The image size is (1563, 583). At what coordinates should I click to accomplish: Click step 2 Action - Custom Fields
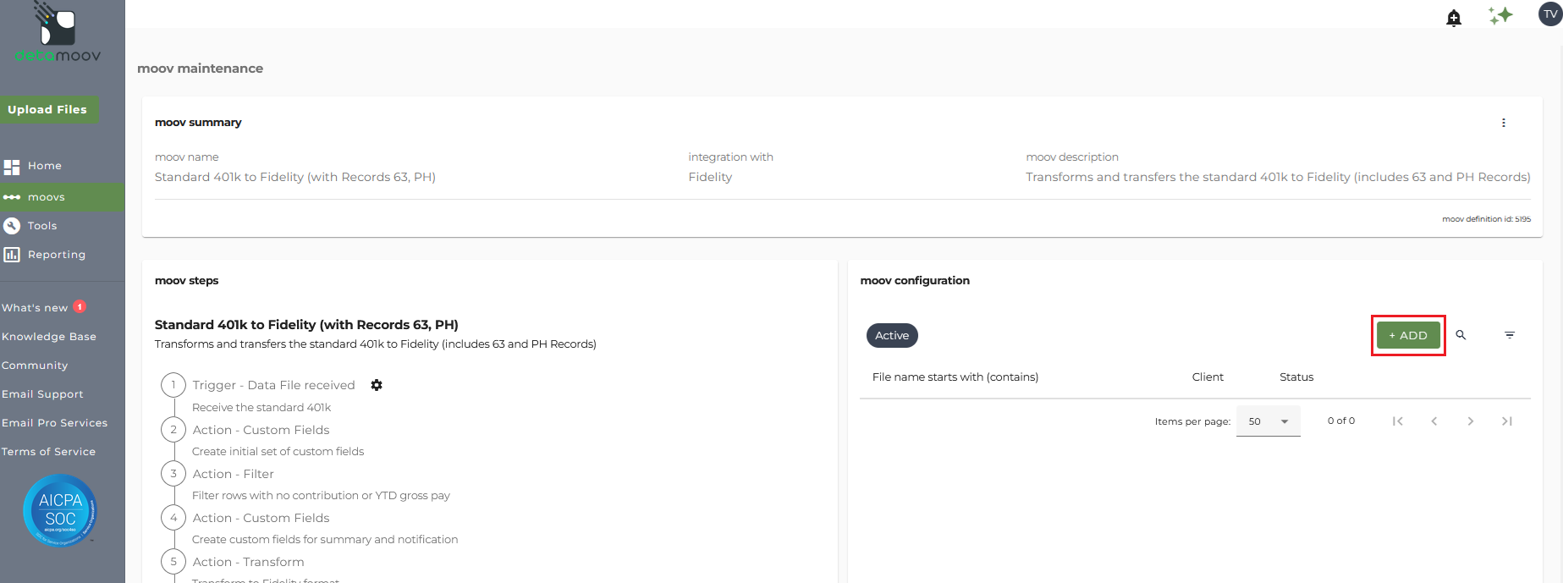[x=261, y=430]
